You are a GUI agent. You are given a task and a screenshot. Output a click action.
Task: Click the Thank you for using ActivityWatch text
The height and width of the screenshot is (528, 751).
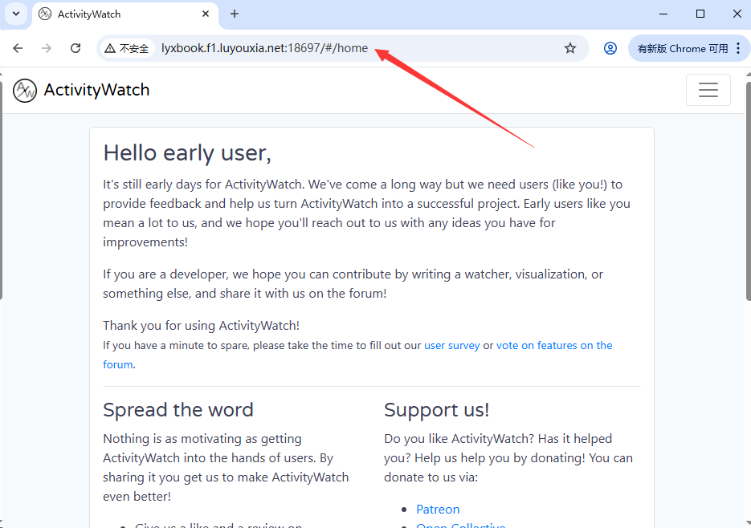point(201,326)
